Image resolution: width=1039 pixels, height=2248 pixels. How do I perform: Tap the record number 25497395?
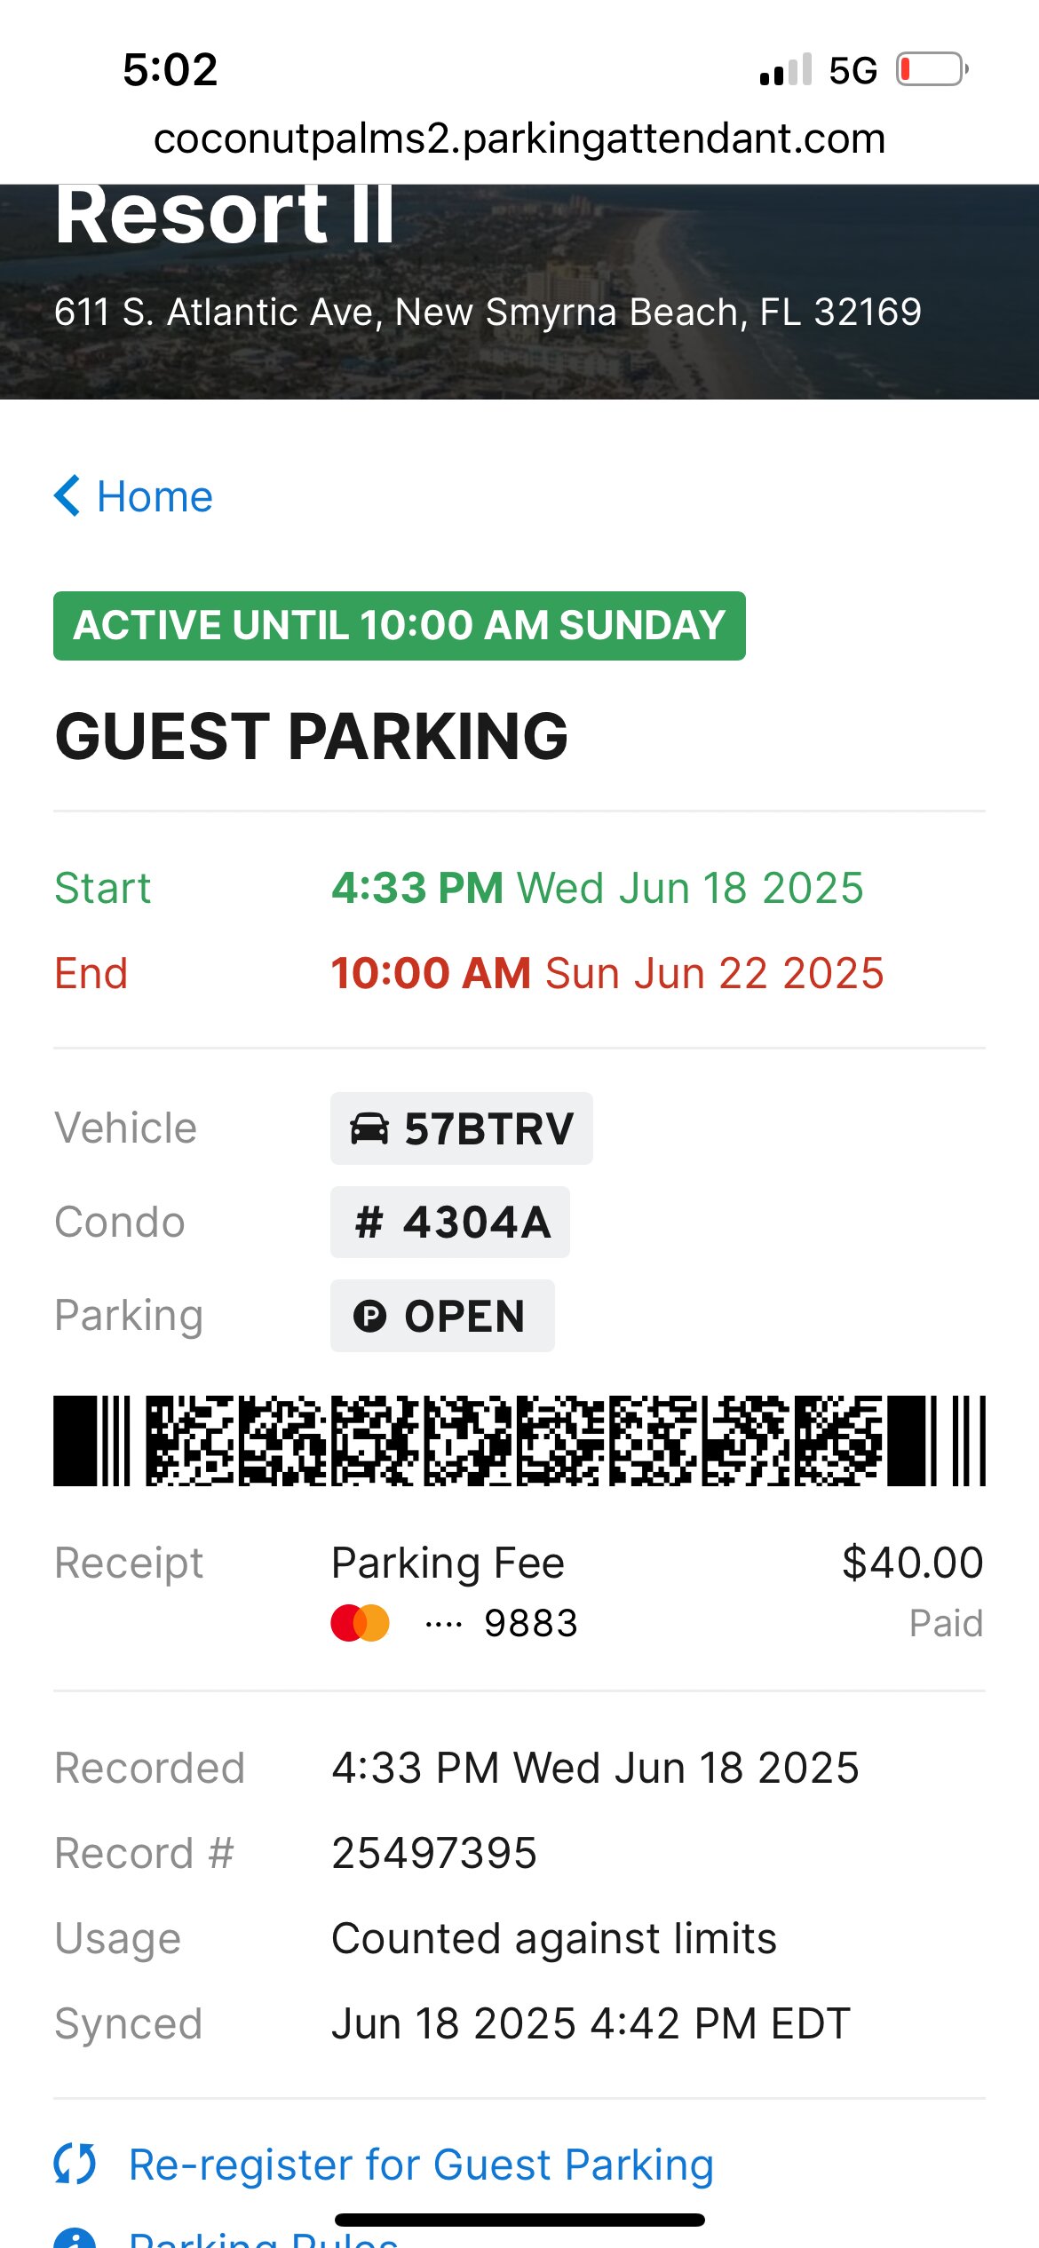pyautogui.click(x=434, y=1854)
